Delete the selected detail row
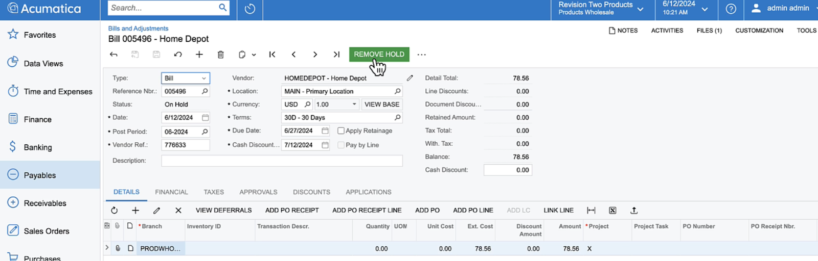 pos(178,211)
